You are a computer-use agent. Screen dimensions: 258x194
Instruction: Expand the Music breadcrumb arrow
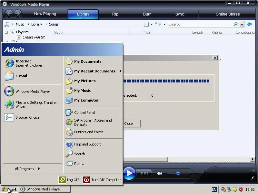[13, 24]
